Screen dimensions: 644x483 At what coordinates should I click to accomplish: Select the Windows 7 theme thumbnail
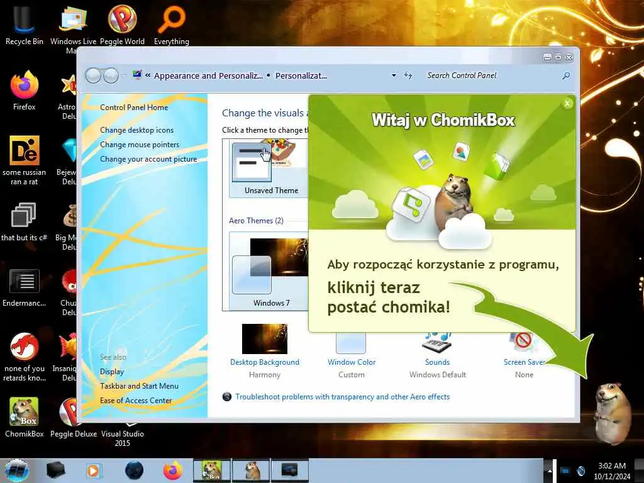tap(268, 271)
